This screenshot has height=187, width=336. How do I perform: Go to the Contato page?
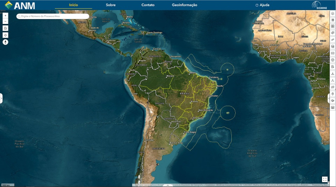click(148, 5)
